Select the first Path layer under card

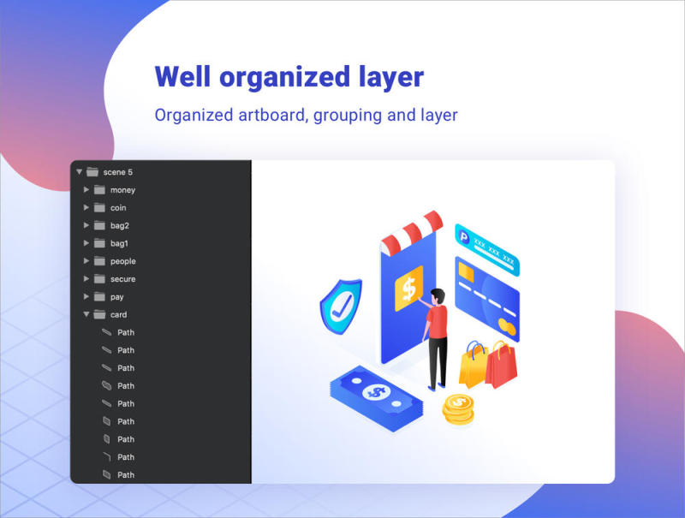click(x=125, y=332)
